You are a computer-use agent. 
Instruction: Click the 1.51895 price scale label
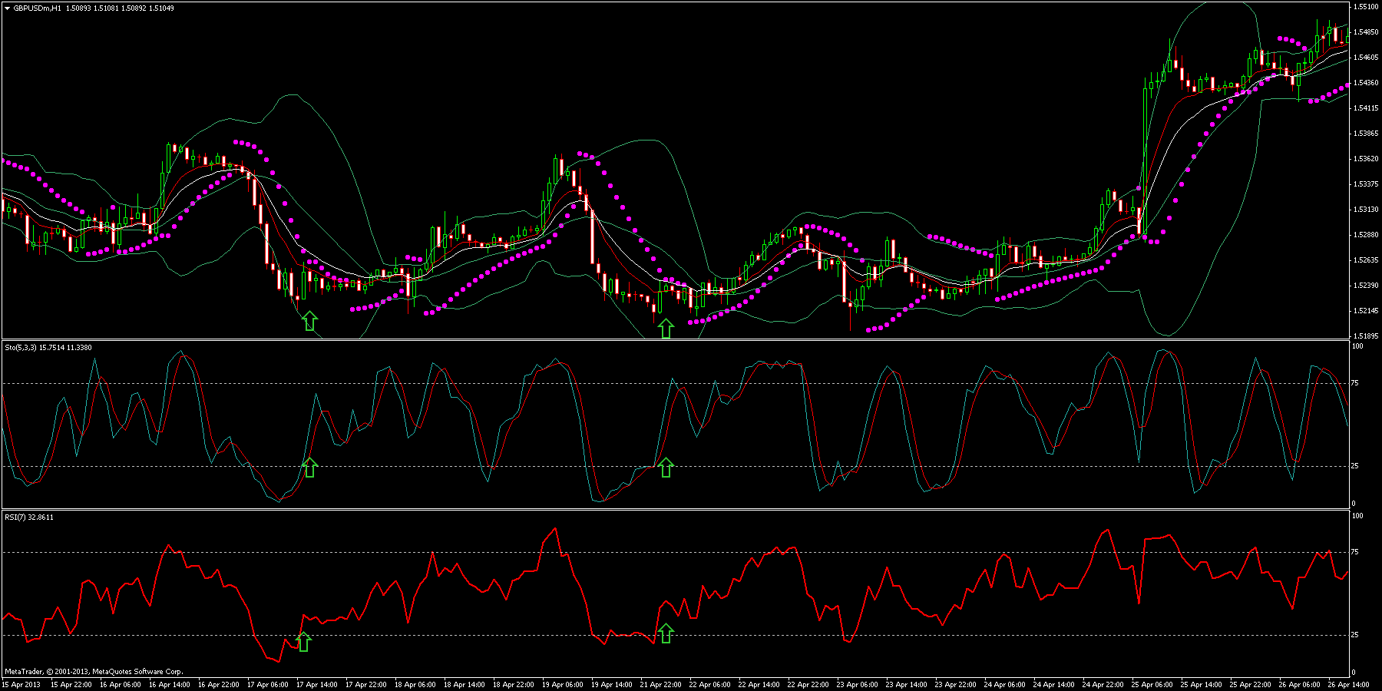1365,336
